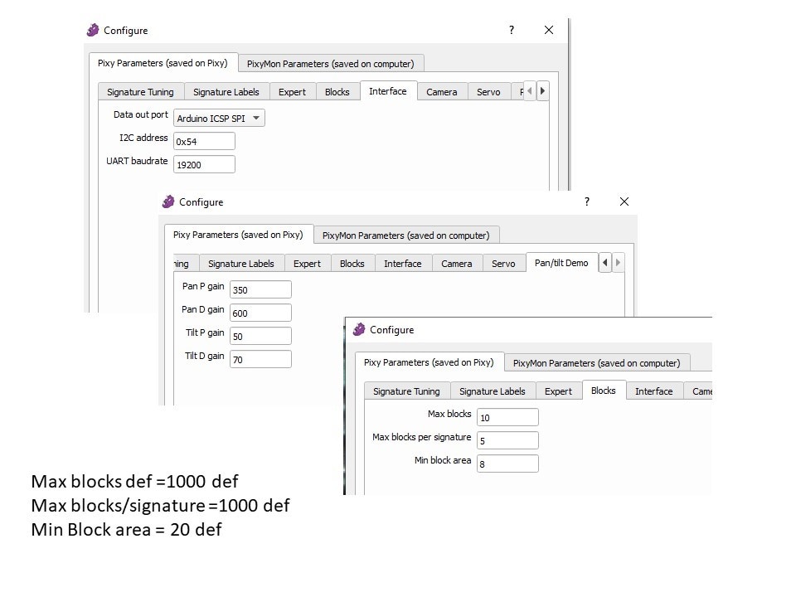Click the Pan D gain field

[260, 313]
